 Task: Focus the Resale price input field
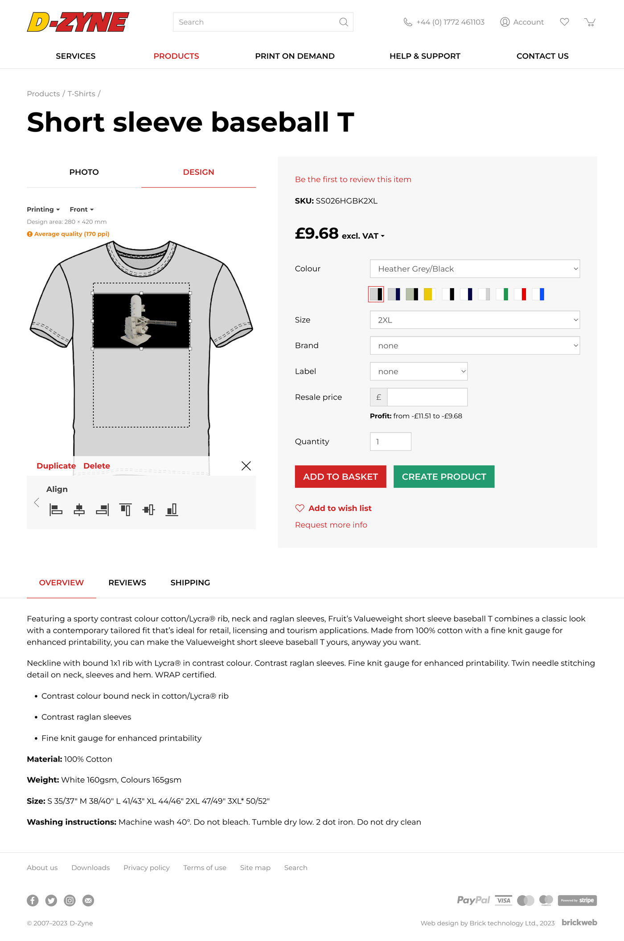point(427,397)
